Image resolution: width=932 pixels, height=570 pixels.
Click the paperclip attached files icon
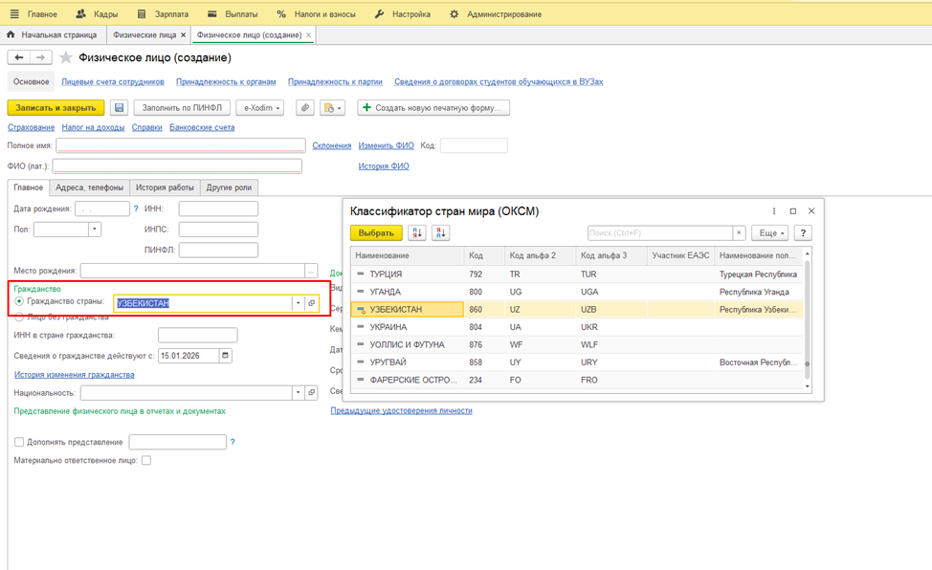coord(304,108)
